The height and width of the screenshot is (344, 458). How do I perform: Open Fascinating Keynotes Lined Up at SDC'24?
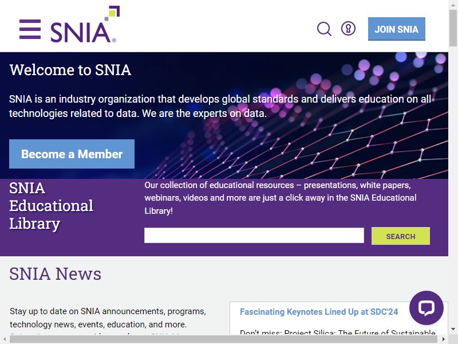point(319,312)
